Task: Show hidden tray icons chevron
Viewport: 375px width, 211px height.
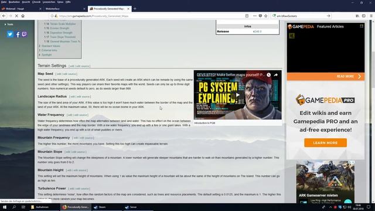Action: coord(330,207)
